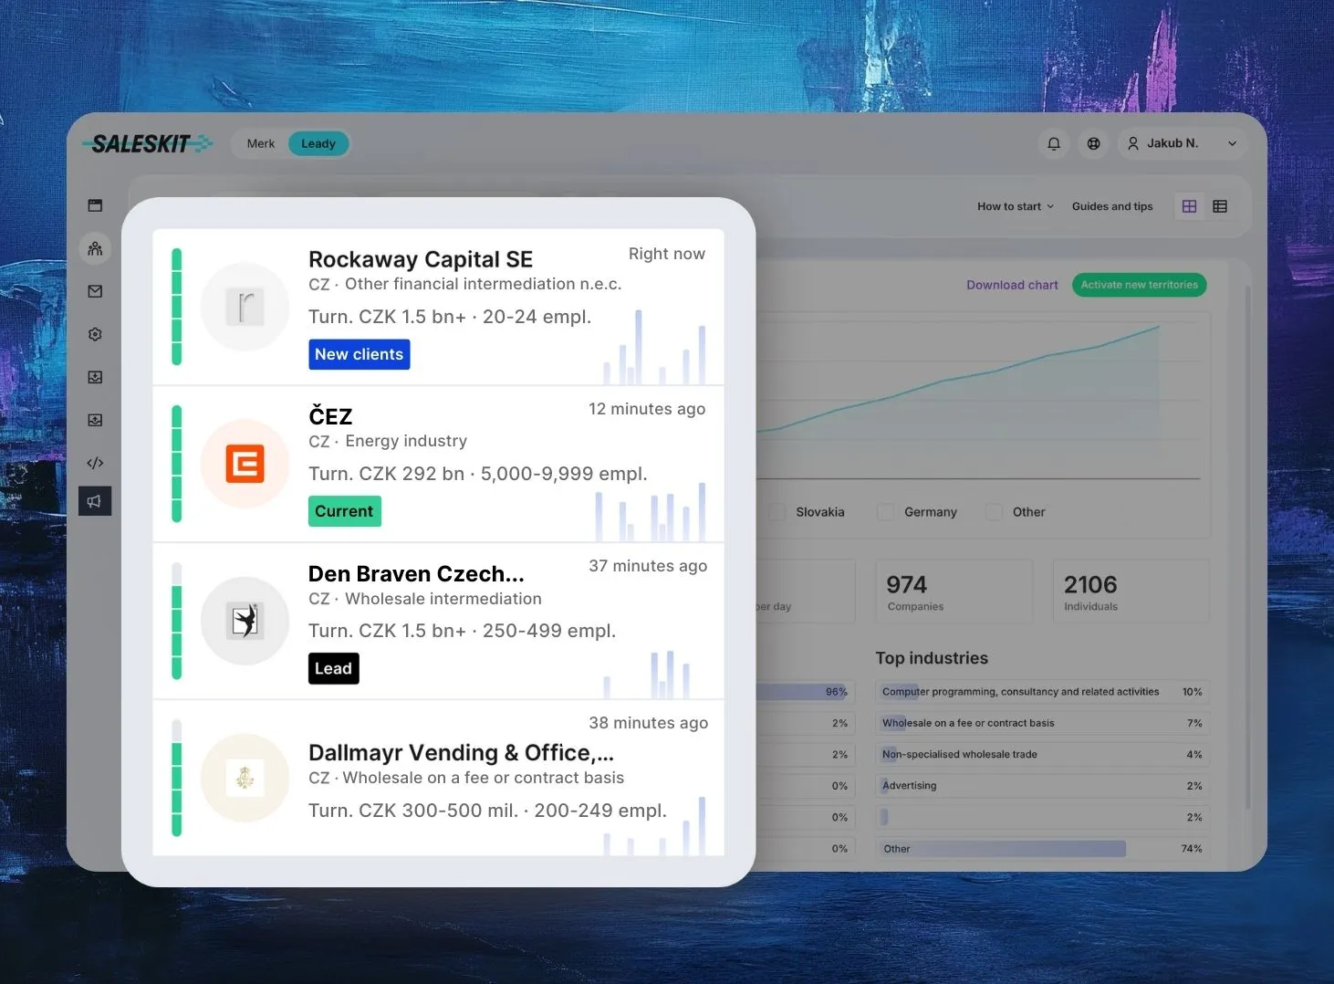Click the Lead tag on Den Braven
Viewport: 1334px width, 984px height.
pyautogui.click(x=334, y=668)
